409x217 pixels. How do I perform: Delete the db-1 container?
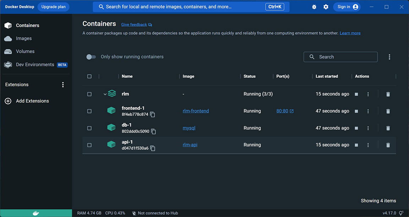[x=388, y=128]
